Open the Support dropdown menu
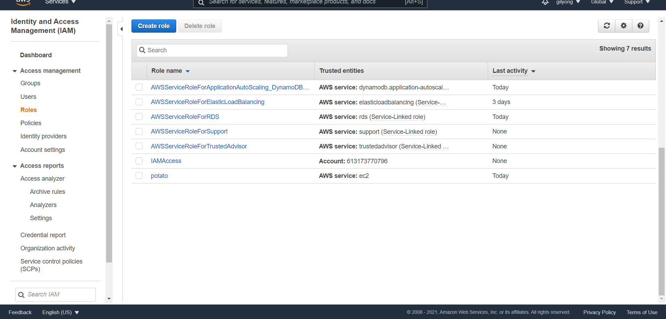 [637, 2]
